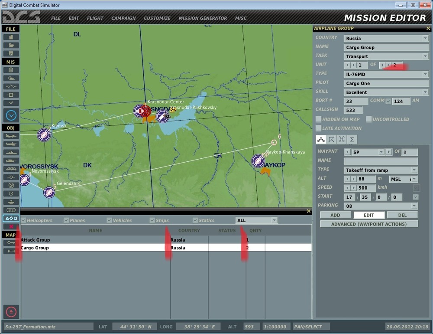This screenshot has height=334, width=433.
Task: Open the Mission Generator menu
Action: (x=203, y=18)
